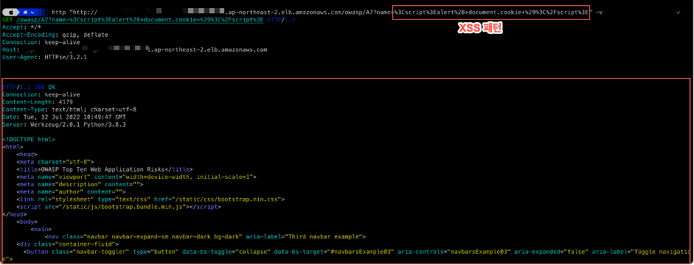Screen dimensions: 694x265
Task: Click the nav class="navbar" line
Action: coord(205,237)
